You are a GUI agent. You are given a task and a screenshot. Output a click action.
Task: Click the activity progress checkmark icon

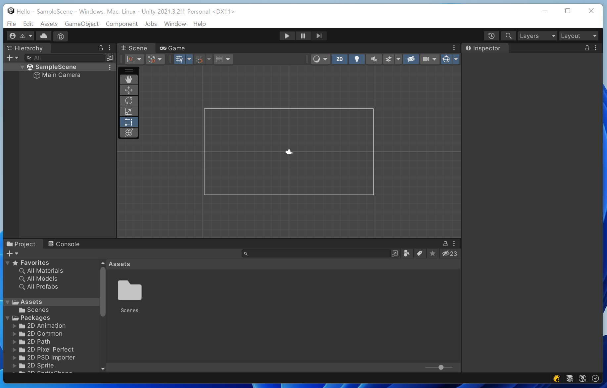point(595,378)
